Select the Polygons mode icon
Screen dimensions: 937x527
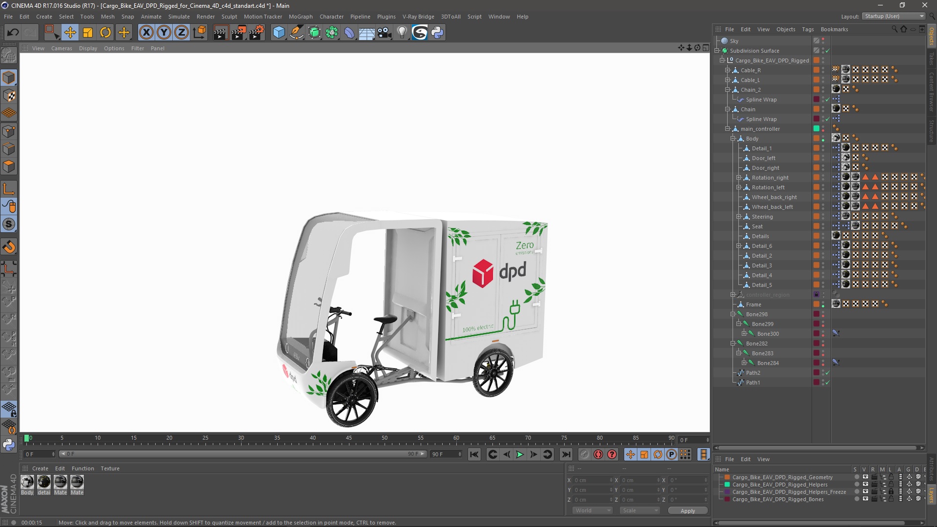pos(9,166)
